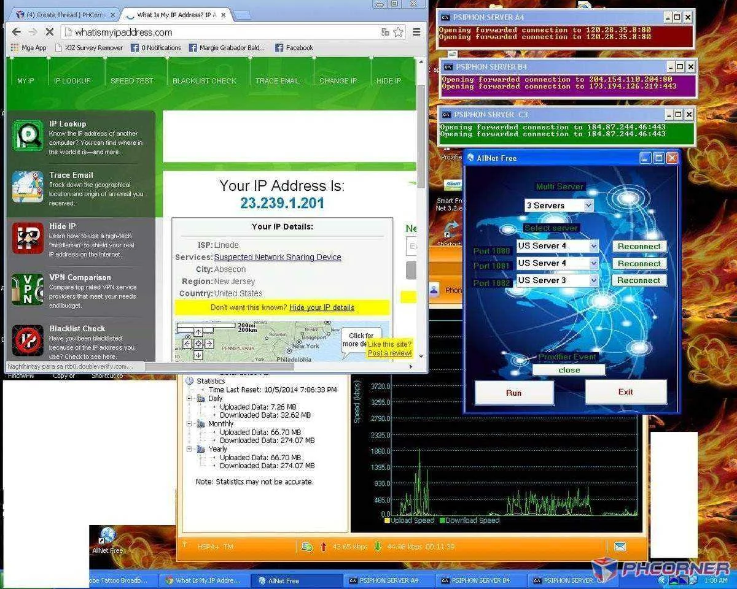Click the Post a review link

(389, 353)
